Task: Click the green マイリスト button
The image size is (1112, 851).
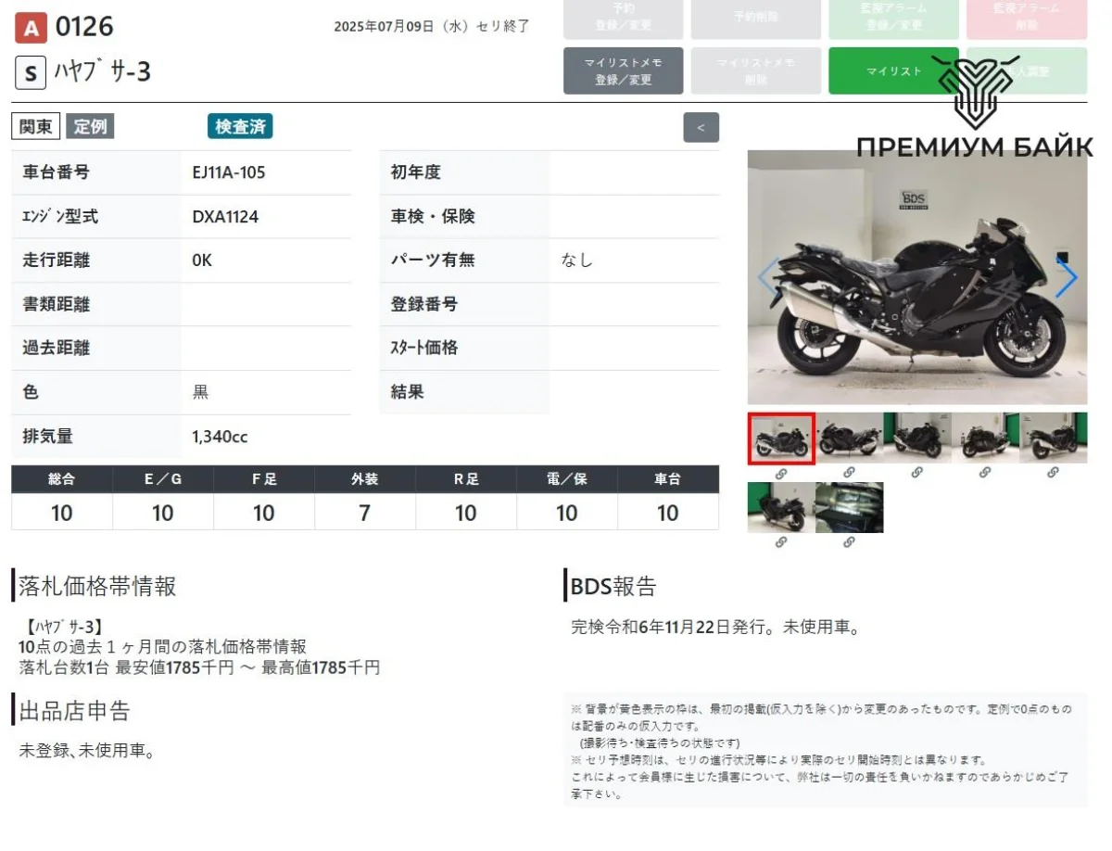Action: [893, 71]
